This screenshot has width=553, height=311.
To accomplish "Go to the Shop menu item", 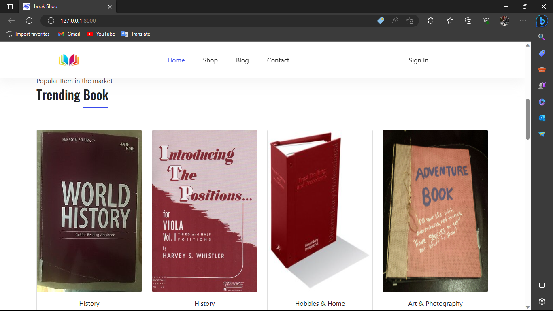I will [x=210, y=60].
